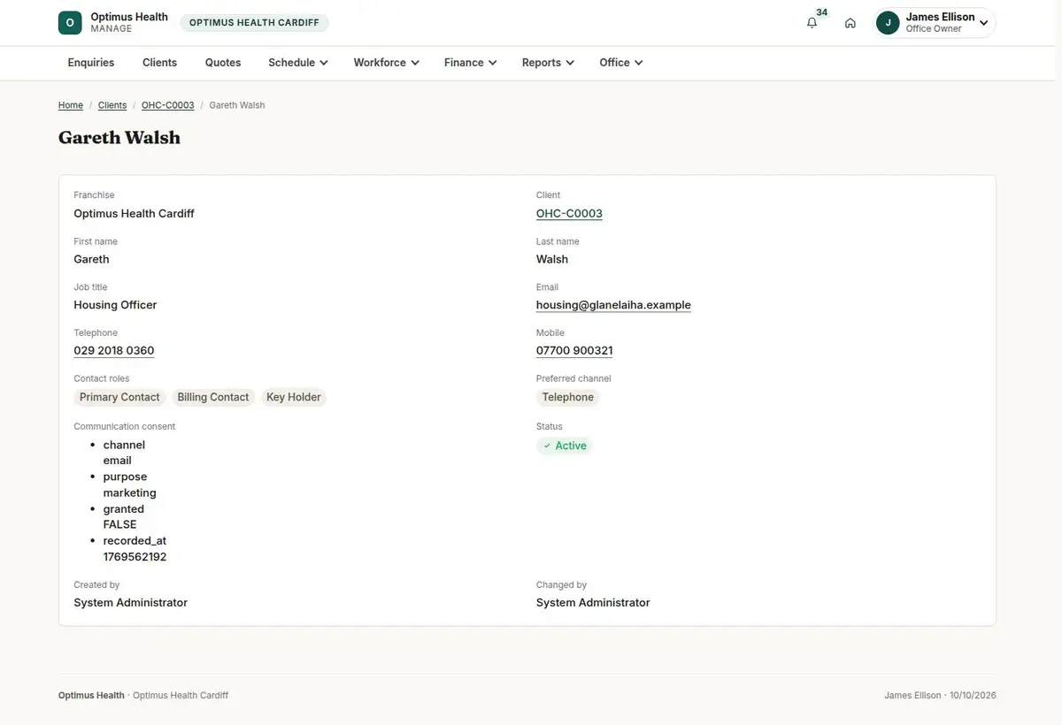The width and height of the screenshot is (1062, 725).
Task: Expand the Schedule dropdown menu
Action: pos(298,63)
